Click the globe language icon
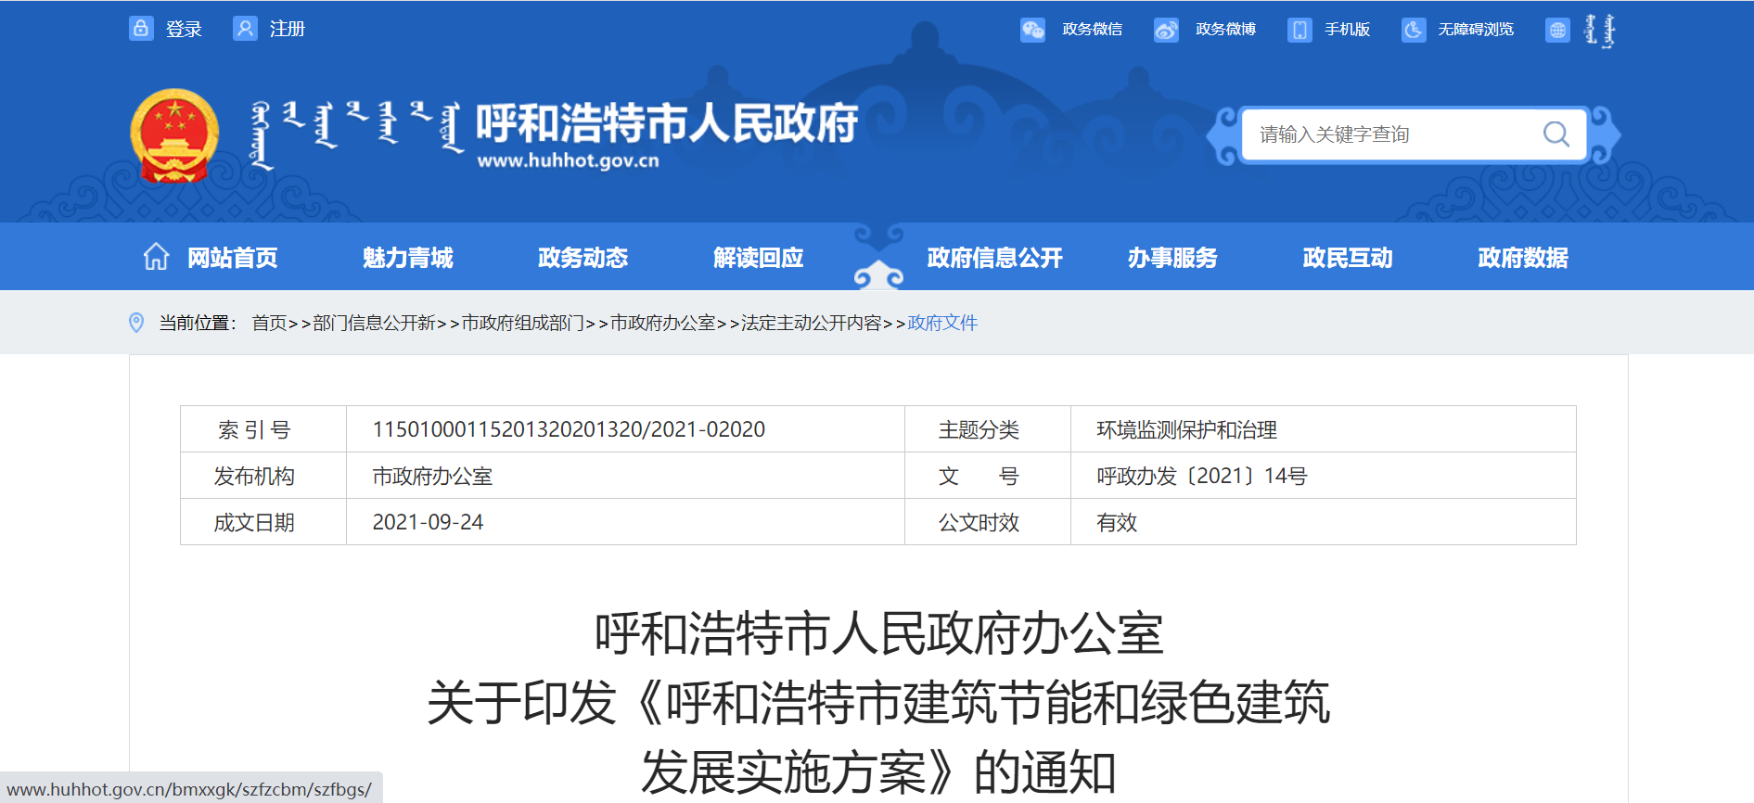The image size is (1754, 803). (x=1557, y=30)
